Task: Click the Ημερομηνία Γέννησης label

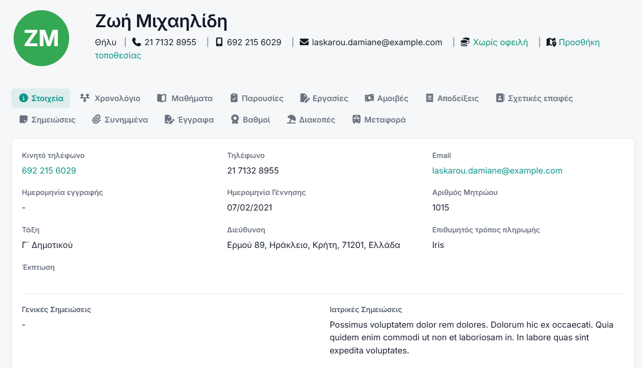Action: (266, 192)
